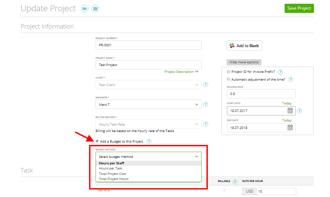The width and height of the screenshot is (330, 197).
Task: Open help icon next to Start Date field
Action: pyautogui.click(x=300, y=111)
